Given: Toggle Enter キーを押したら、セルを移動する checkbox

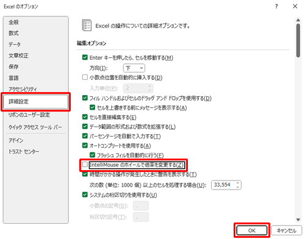Looking at the screenshot, I should [x=85, y=57].
